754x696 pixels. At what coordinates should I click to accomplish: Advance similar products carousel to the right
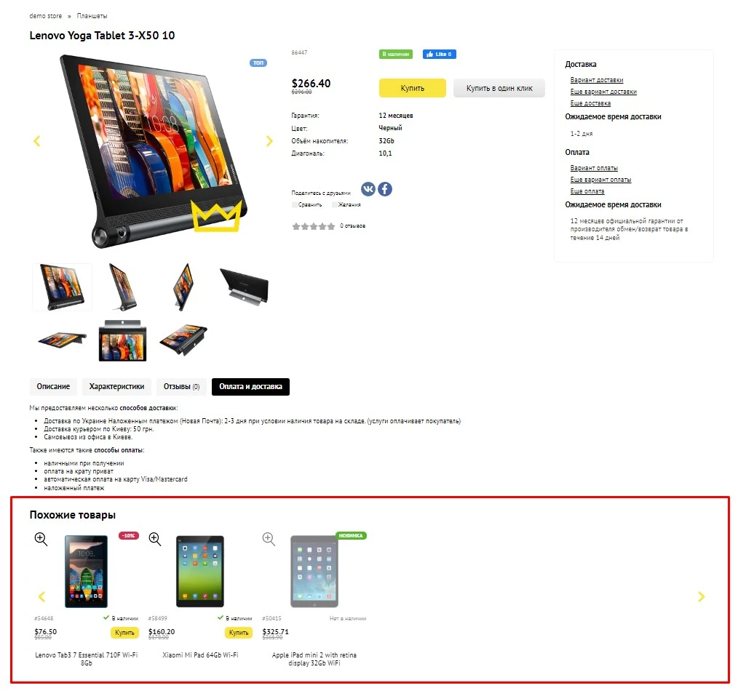701,596
